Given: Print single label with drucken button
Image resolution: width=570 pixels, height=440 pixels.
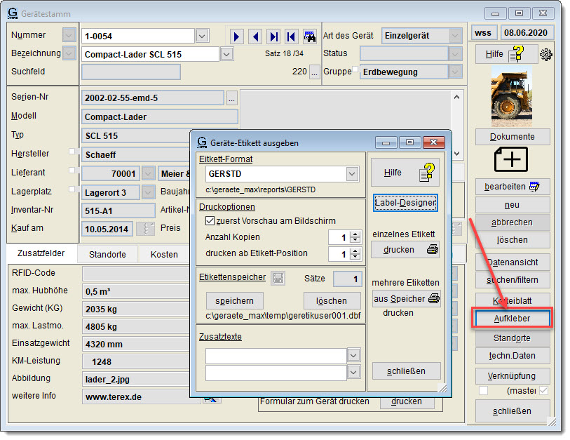Looking at the screenshot, I should pos(406,249).
